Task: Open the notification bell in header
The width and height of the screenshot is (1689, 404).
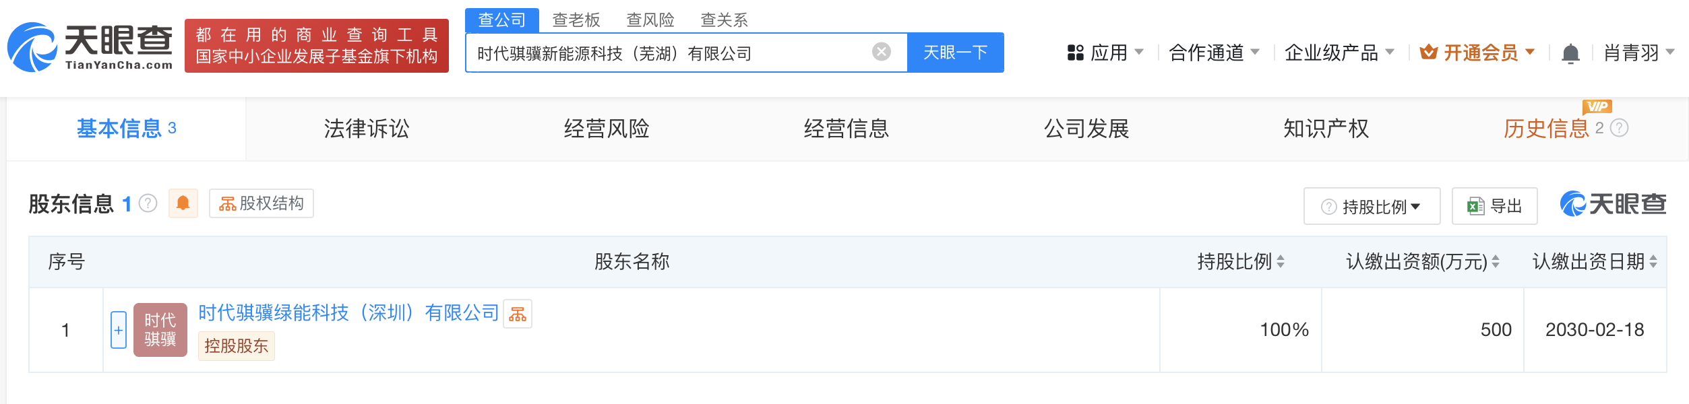Action: click(x=1570, y=53)
